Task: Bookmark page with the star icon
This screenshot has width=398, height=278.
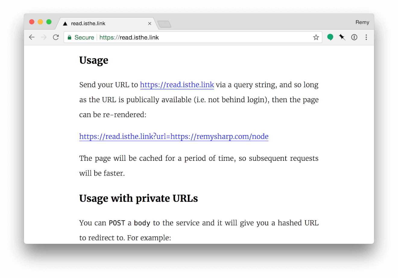Action: pos(316,37)
